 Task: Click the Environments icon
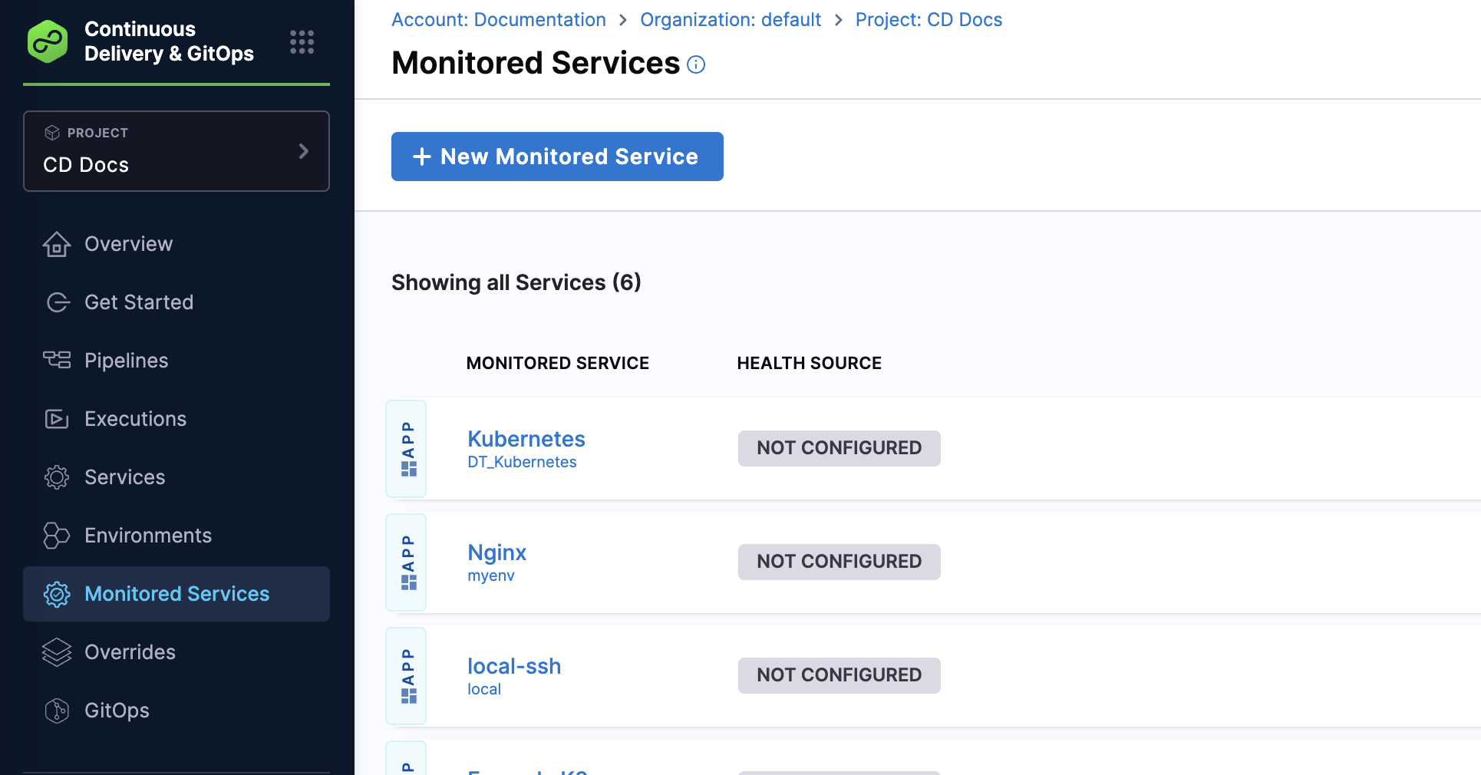tap(57, 536)
